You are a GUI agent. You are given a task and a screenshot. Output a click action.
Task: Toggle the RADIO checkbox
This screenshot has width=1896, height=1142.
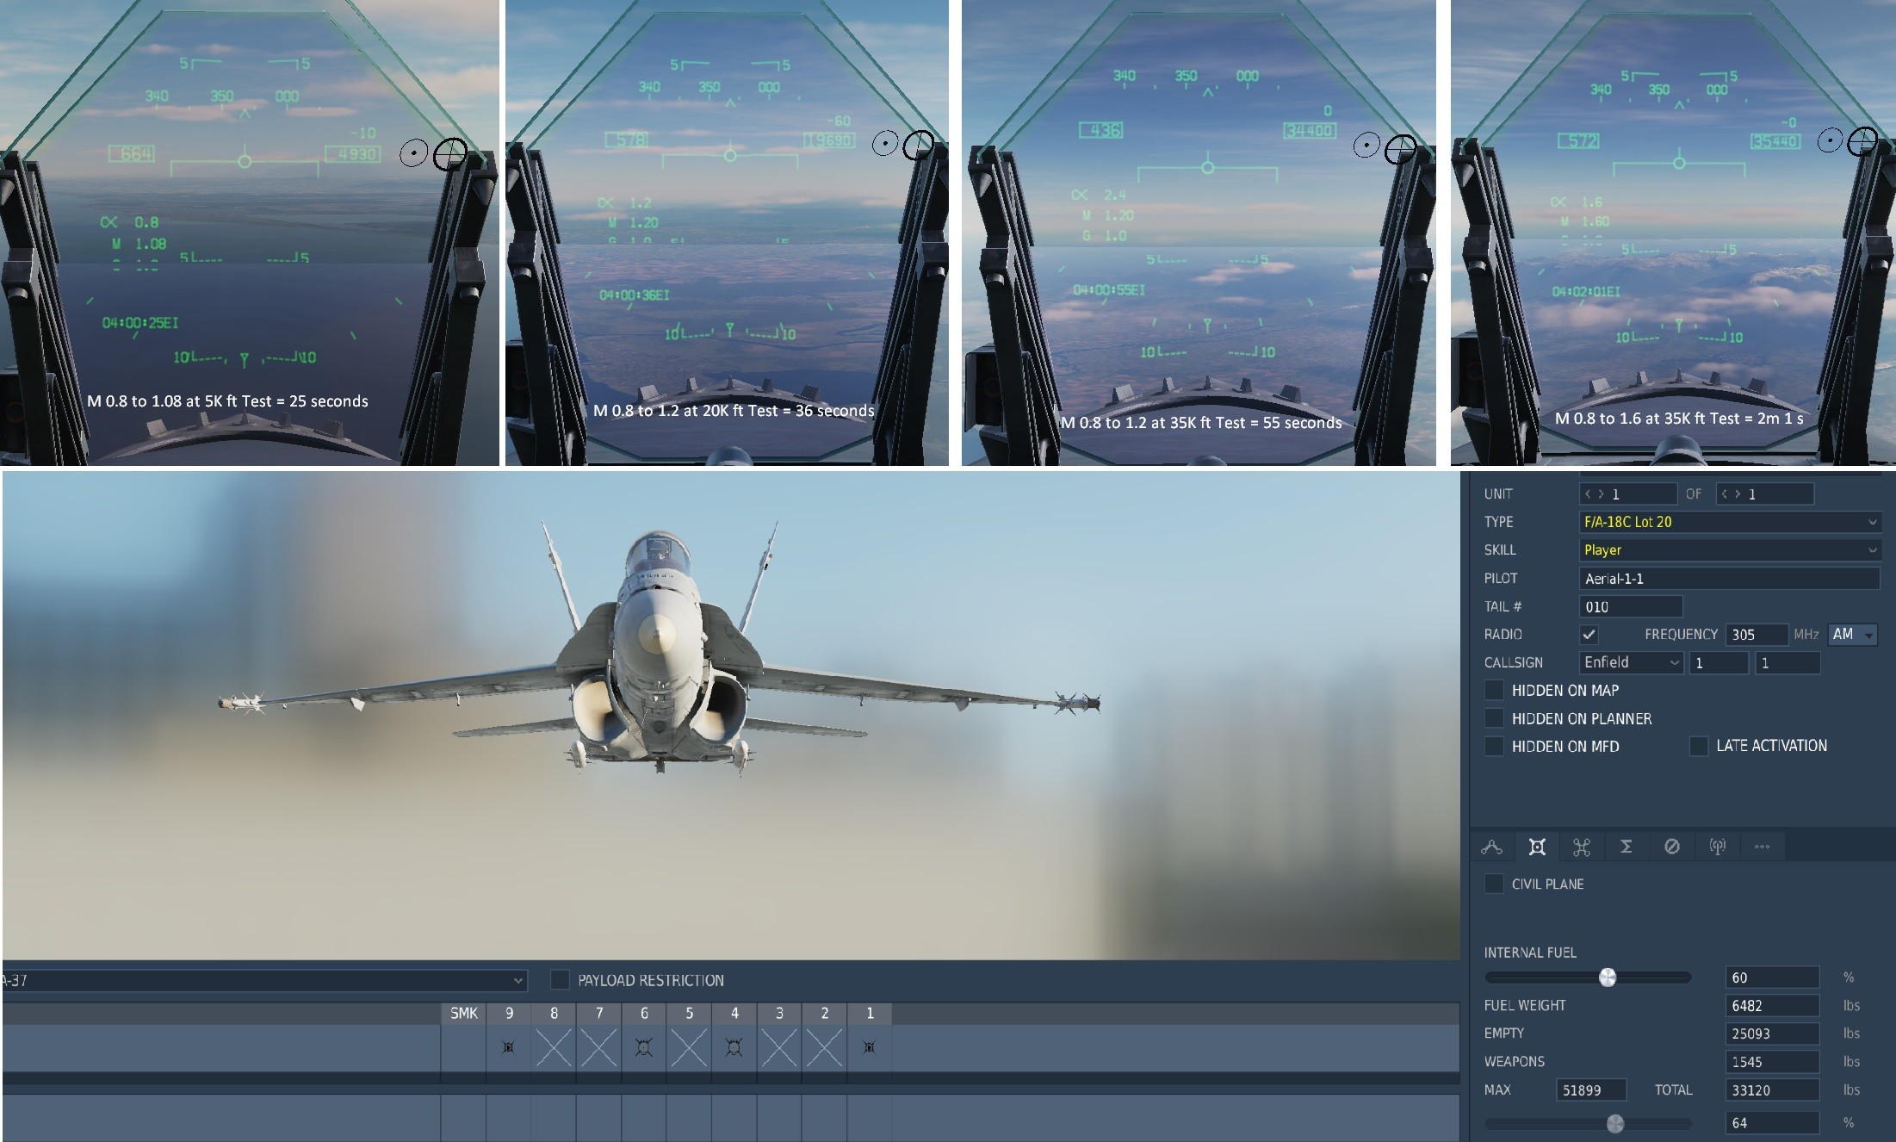1589,635
